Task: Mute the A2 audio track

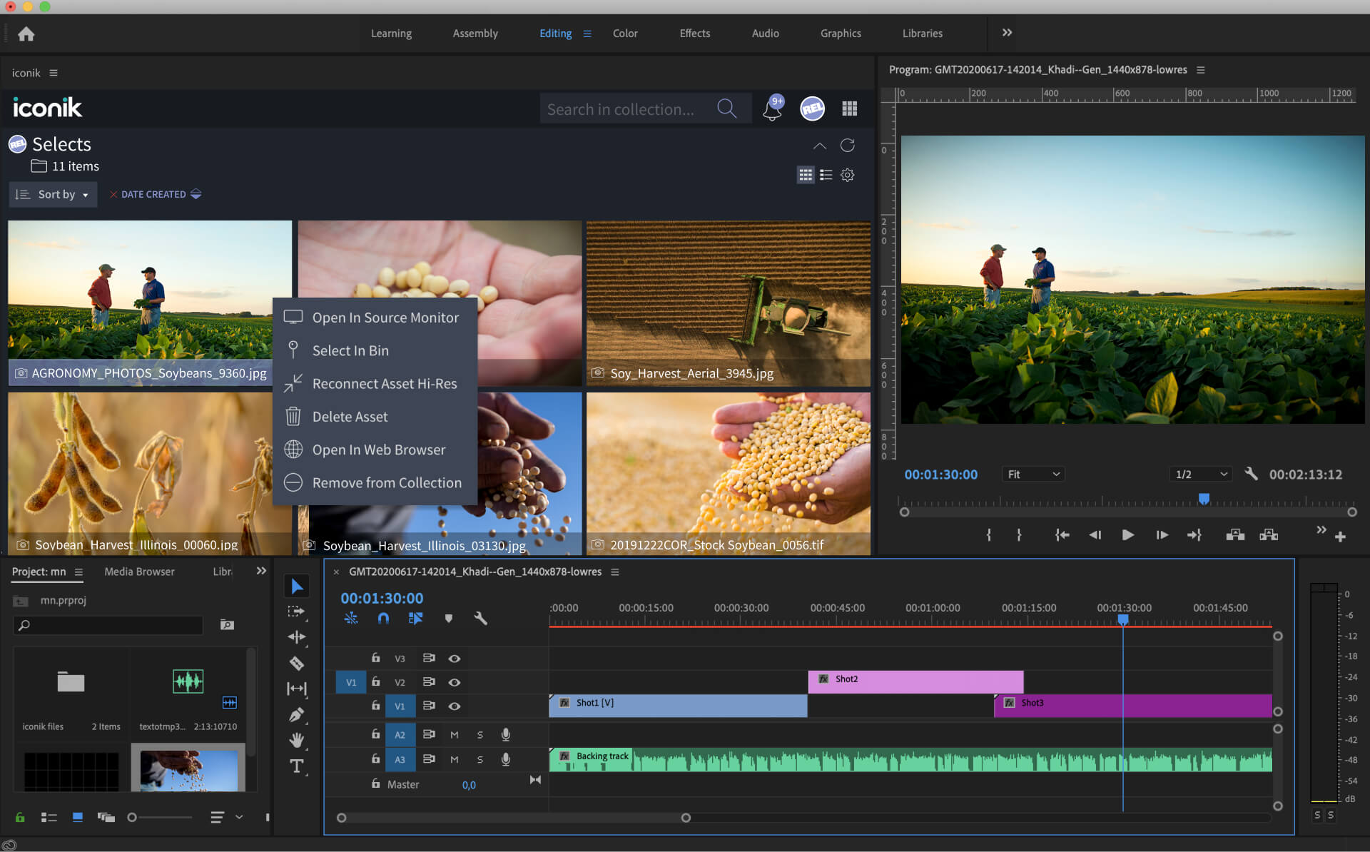Action: tap(454, 734)
